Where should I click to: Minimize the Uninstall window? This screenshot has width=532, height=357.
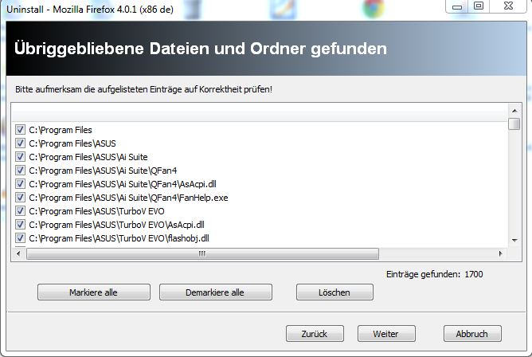coord(457,6)
